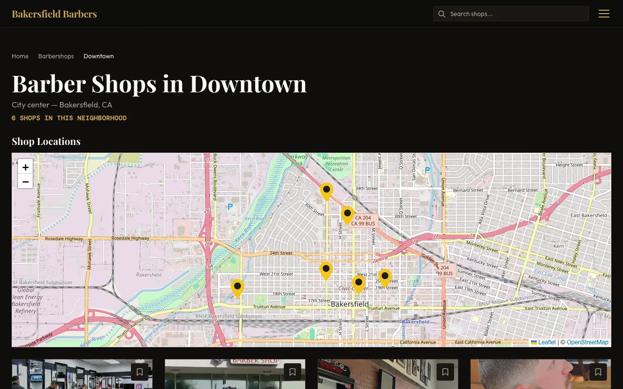Bookmark the first barbershop card
This screenshot has width=623, height=389.
140,372
